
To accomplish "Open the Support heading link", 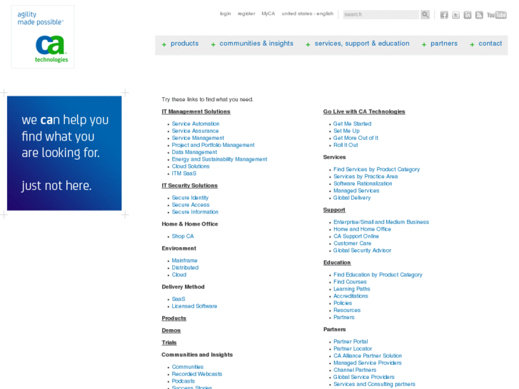I will pyautogui.click(x=334, y=210).
